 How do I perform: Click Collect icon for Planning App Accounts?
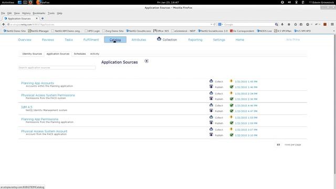pos(211,81)
